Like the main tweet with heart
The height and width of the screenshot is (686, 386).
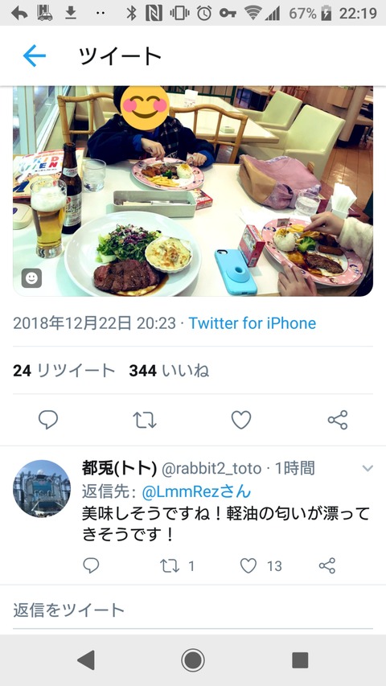[x=241, y=420]
